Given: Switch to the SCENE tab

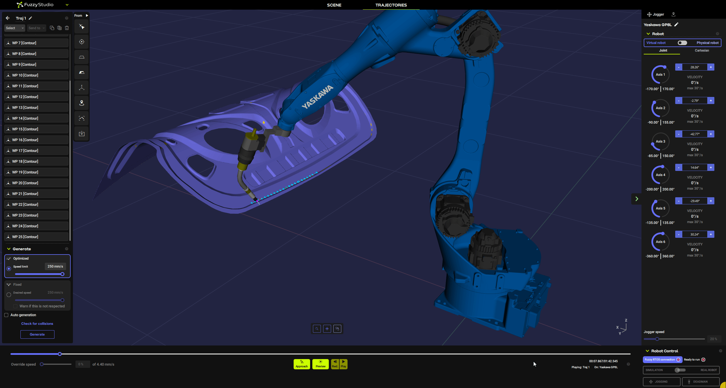Looking at the screenshot, I should point(334,5).
